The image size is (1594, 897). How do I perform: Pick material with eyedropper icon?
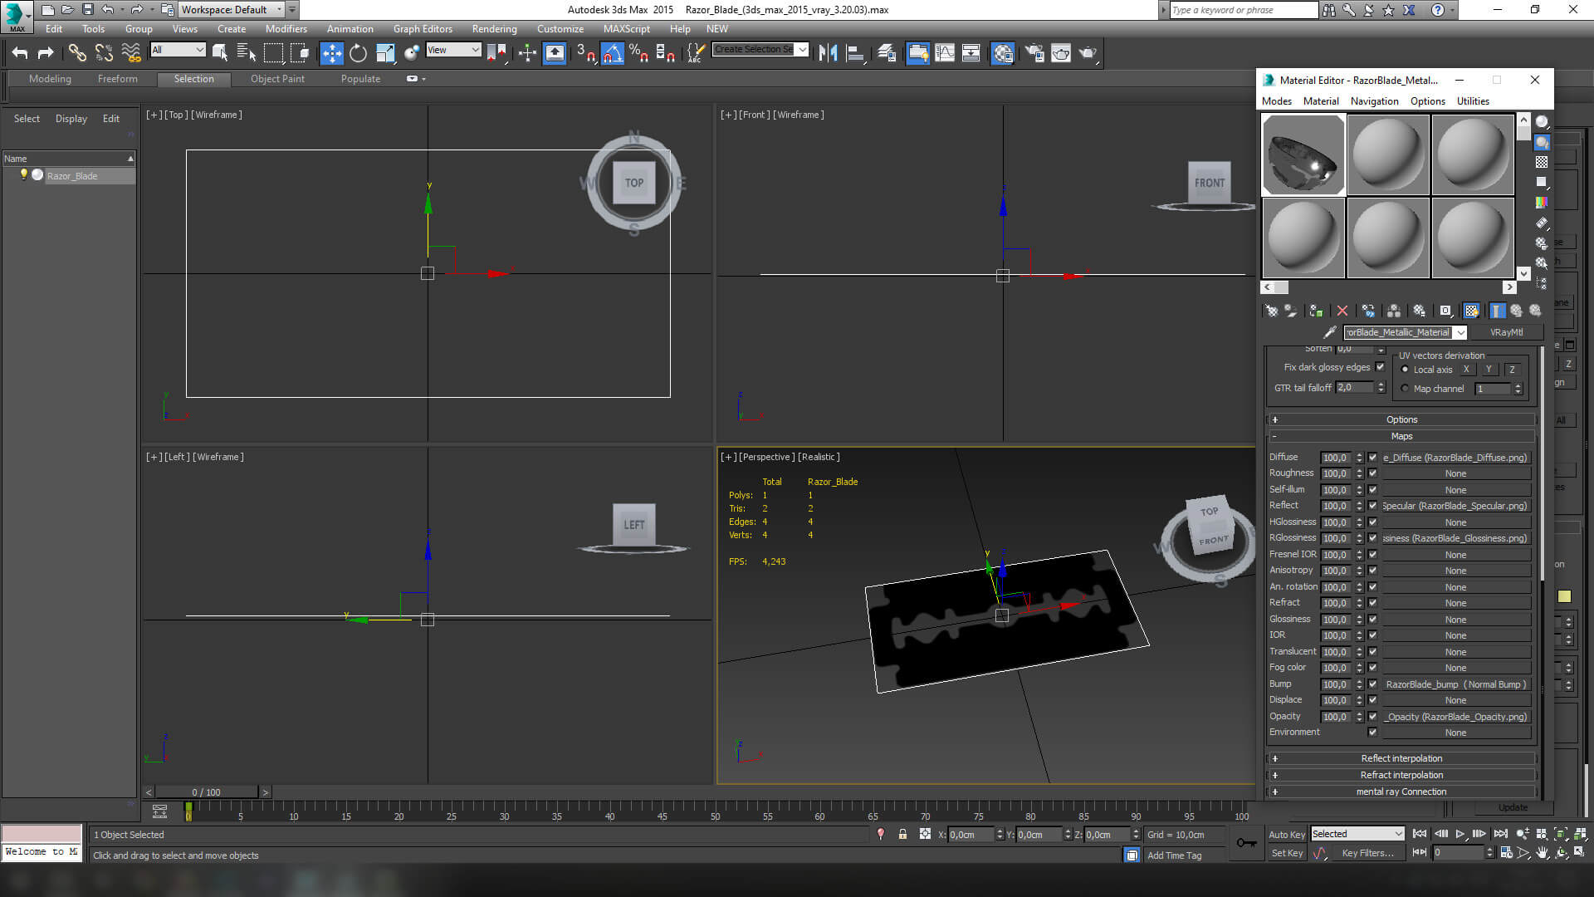[1329, 332]
